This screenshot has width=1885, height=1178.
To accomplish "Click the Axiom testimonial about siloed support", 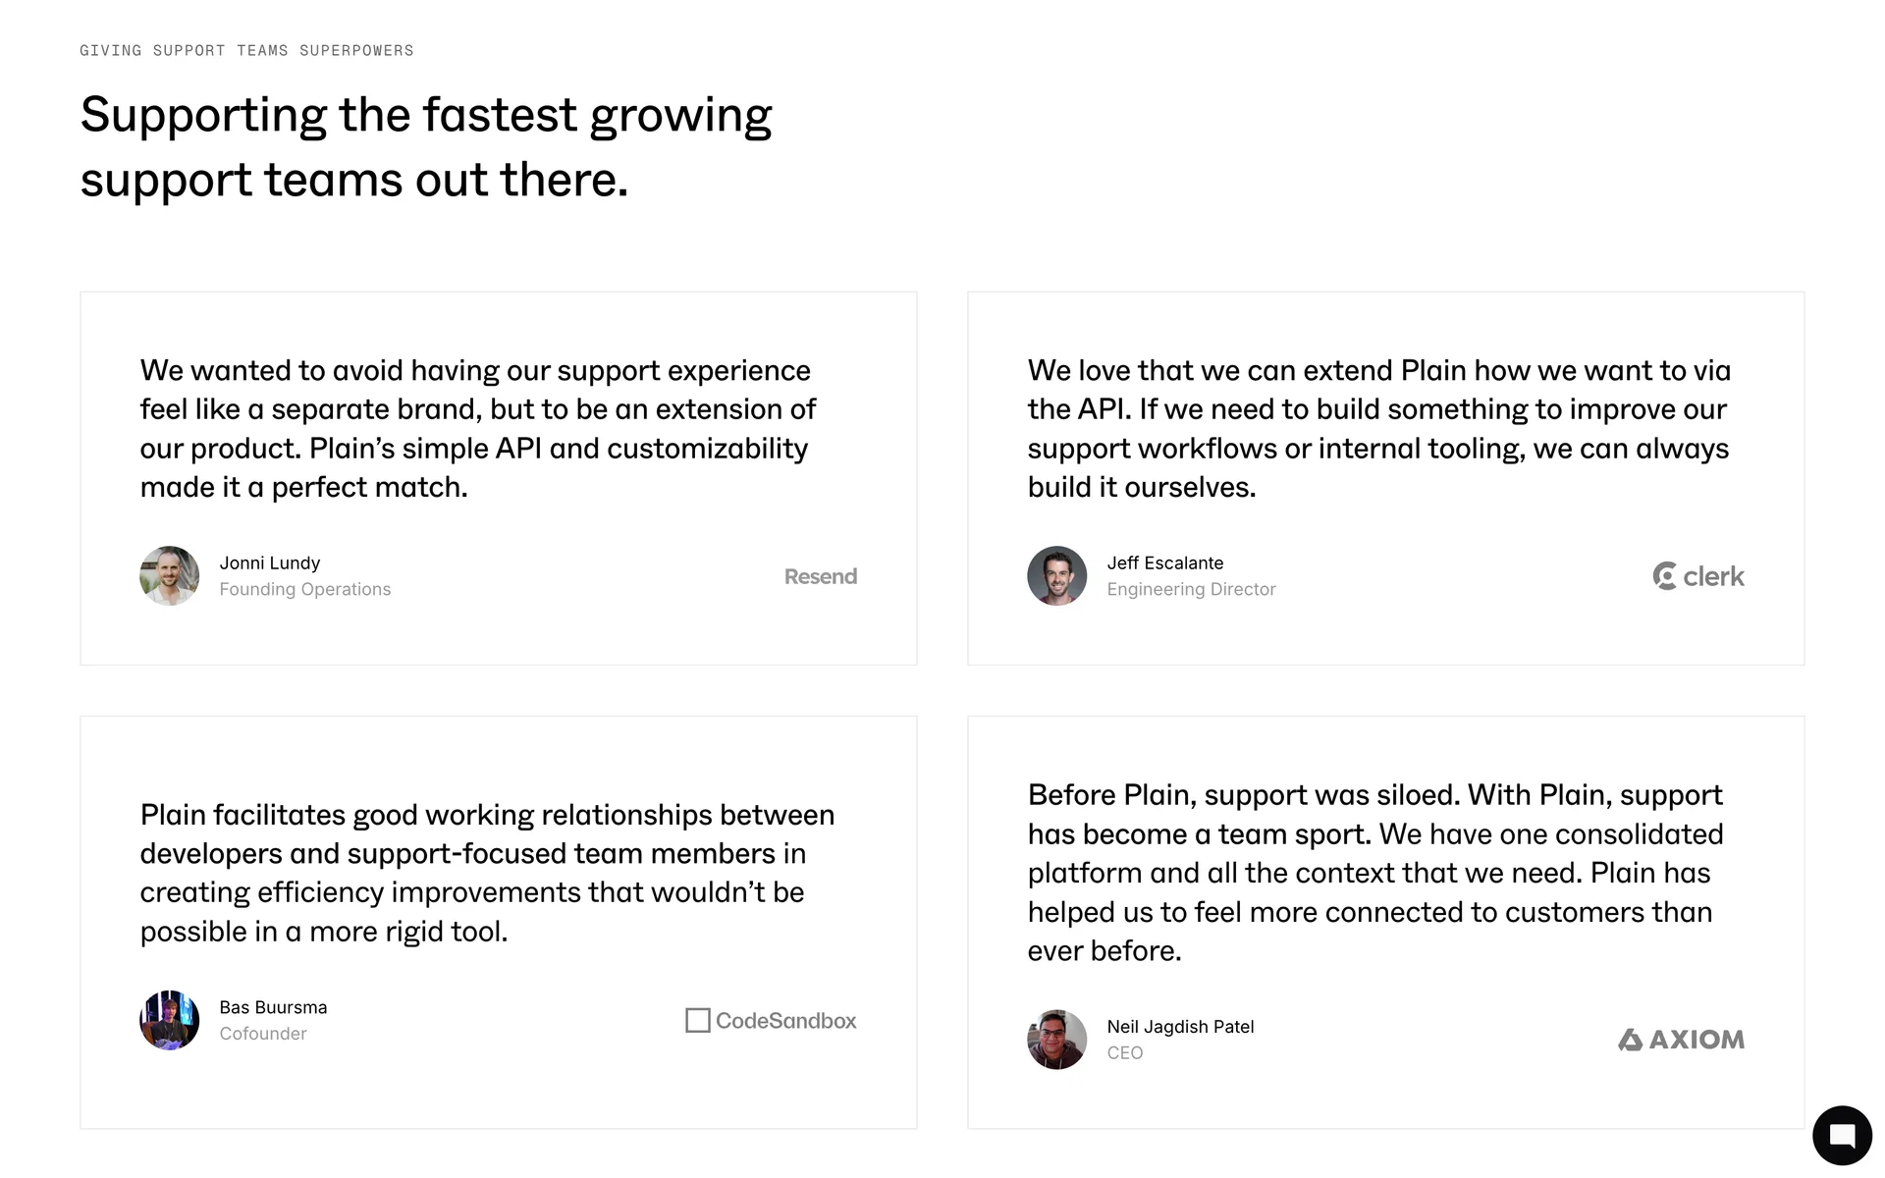I will pyautogui.click(x=1374, y=873).
